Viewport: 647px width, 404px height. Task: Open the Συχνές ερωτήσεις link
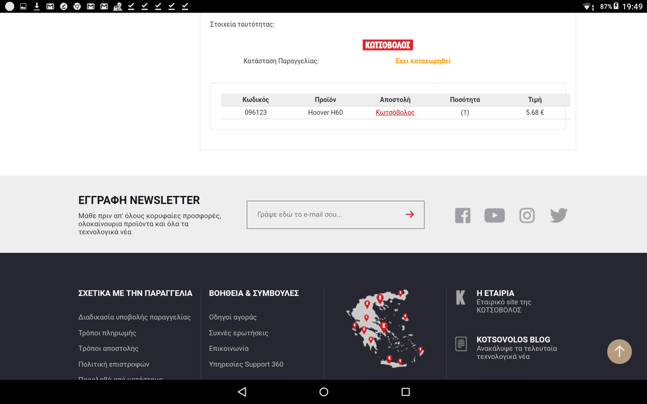239,333
